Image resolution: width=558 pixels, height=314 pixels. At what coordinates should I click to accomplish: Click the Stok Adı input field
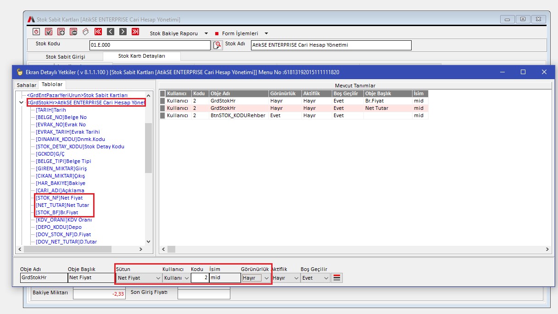331,45
